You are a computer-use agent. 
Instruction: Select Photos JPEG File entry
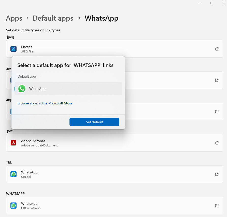coord(115,49)
